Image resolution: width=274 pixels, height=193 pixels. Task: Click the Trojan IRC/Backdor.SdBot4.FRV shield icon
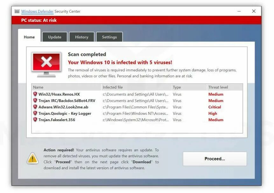[x=35, y=100]
